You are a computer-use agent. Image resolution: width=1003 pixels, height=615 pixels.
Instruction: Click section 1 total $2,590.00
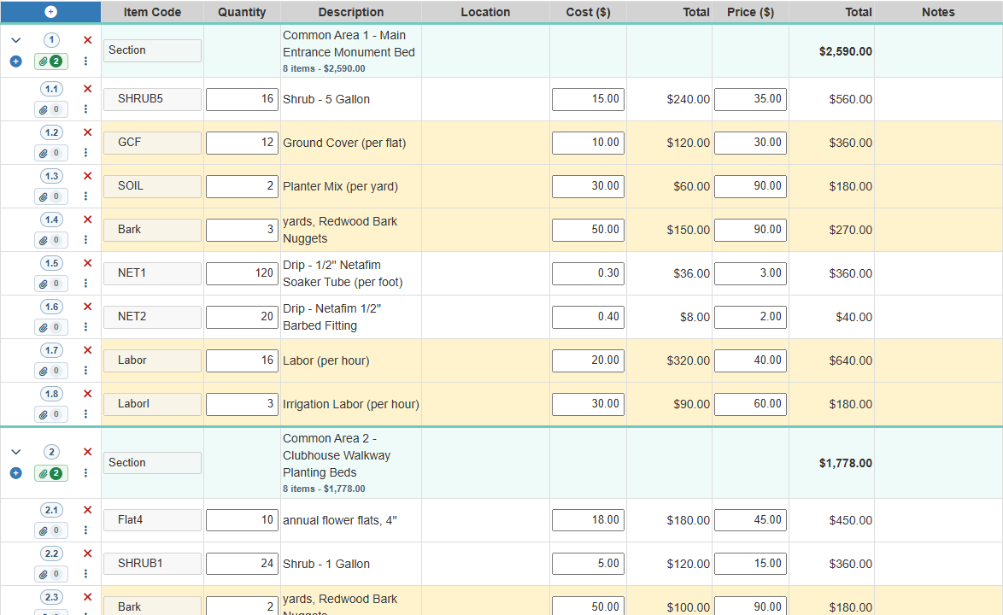845,51
